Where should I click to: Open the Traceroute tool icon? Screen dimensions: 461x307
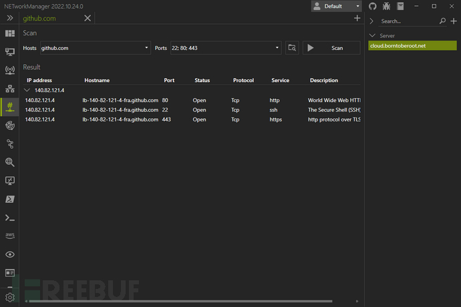(x=10, y=144)
